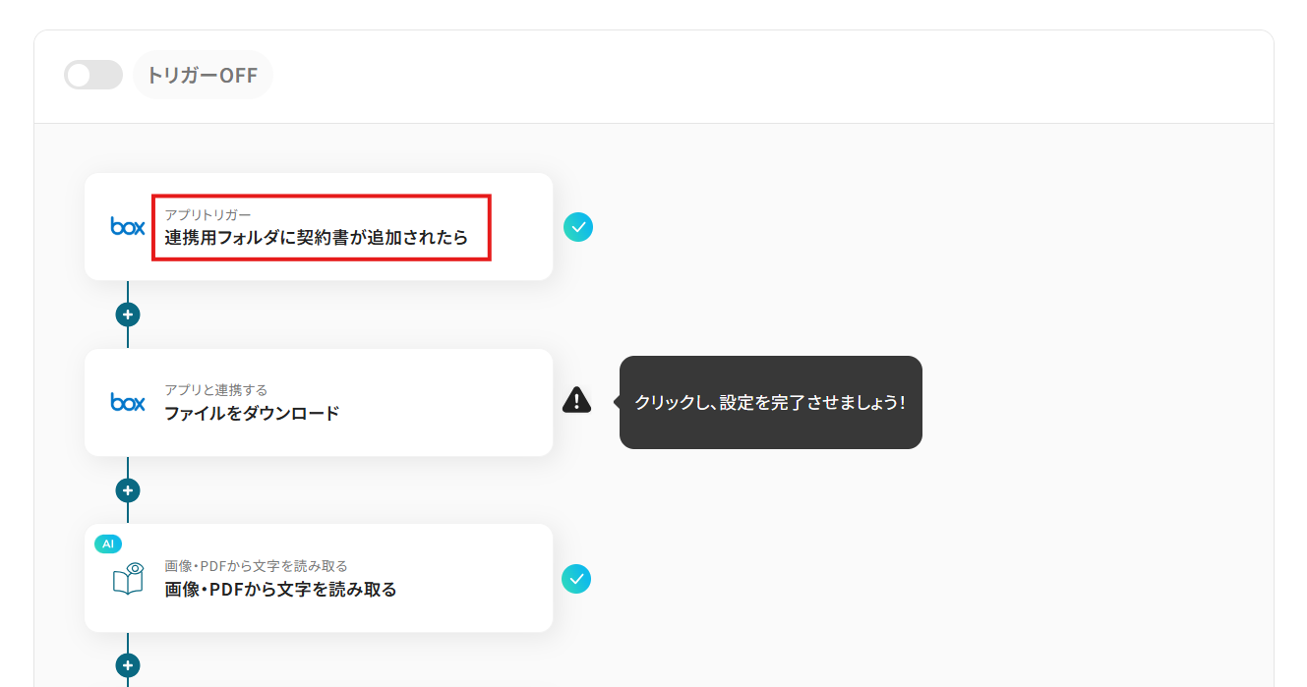Open 連携用フォルダに契約書が追加されたら trigger title
Image resolution: width=1307 pixels, height=687 pixels.
pyautogui.click(x=317, y=237)
